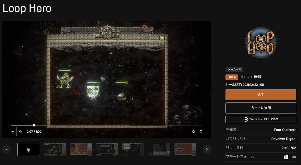The height and width of the screenshot is (165, 301).
Task: Open the fifth screenshot thumbnail
Action: [133, 149]
